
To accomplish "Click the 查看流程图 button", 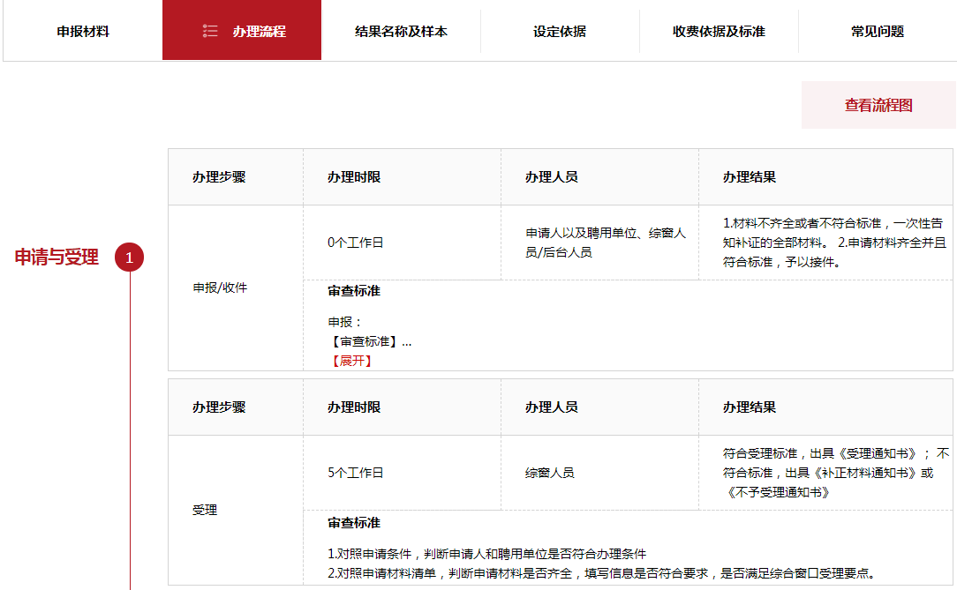I will point(879,105).
